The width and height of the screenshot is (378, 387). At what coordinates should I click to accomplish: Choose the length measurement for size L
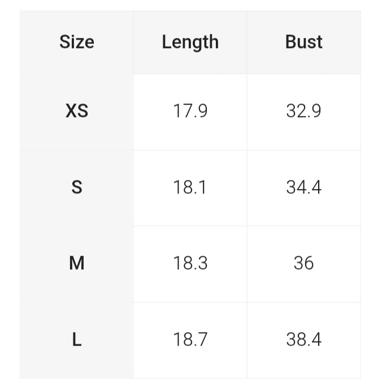tap(190, 339)
